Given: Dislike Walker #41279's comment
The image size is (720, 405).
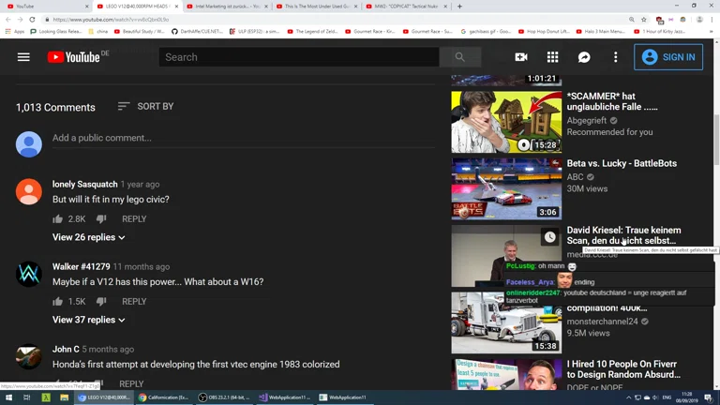Looking at the screenshot, I should point(101,302).
